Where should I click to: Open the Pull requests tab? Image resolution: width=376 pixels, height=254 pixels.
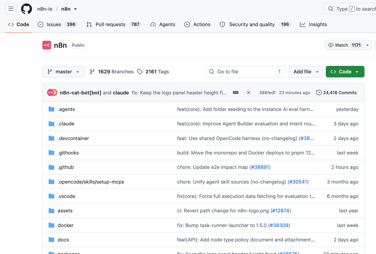click(114, 24)
